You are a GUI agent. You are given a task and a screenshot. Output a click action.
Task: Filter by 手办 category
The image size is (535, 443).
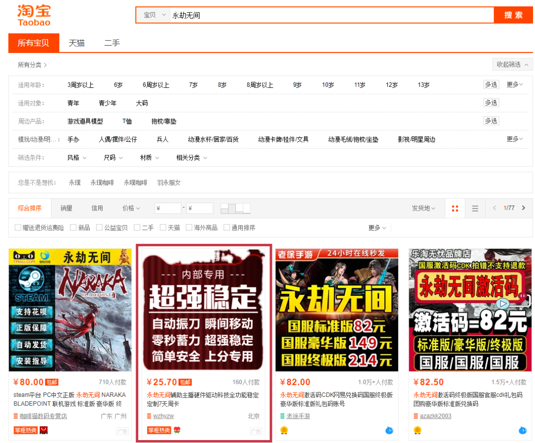73,139
